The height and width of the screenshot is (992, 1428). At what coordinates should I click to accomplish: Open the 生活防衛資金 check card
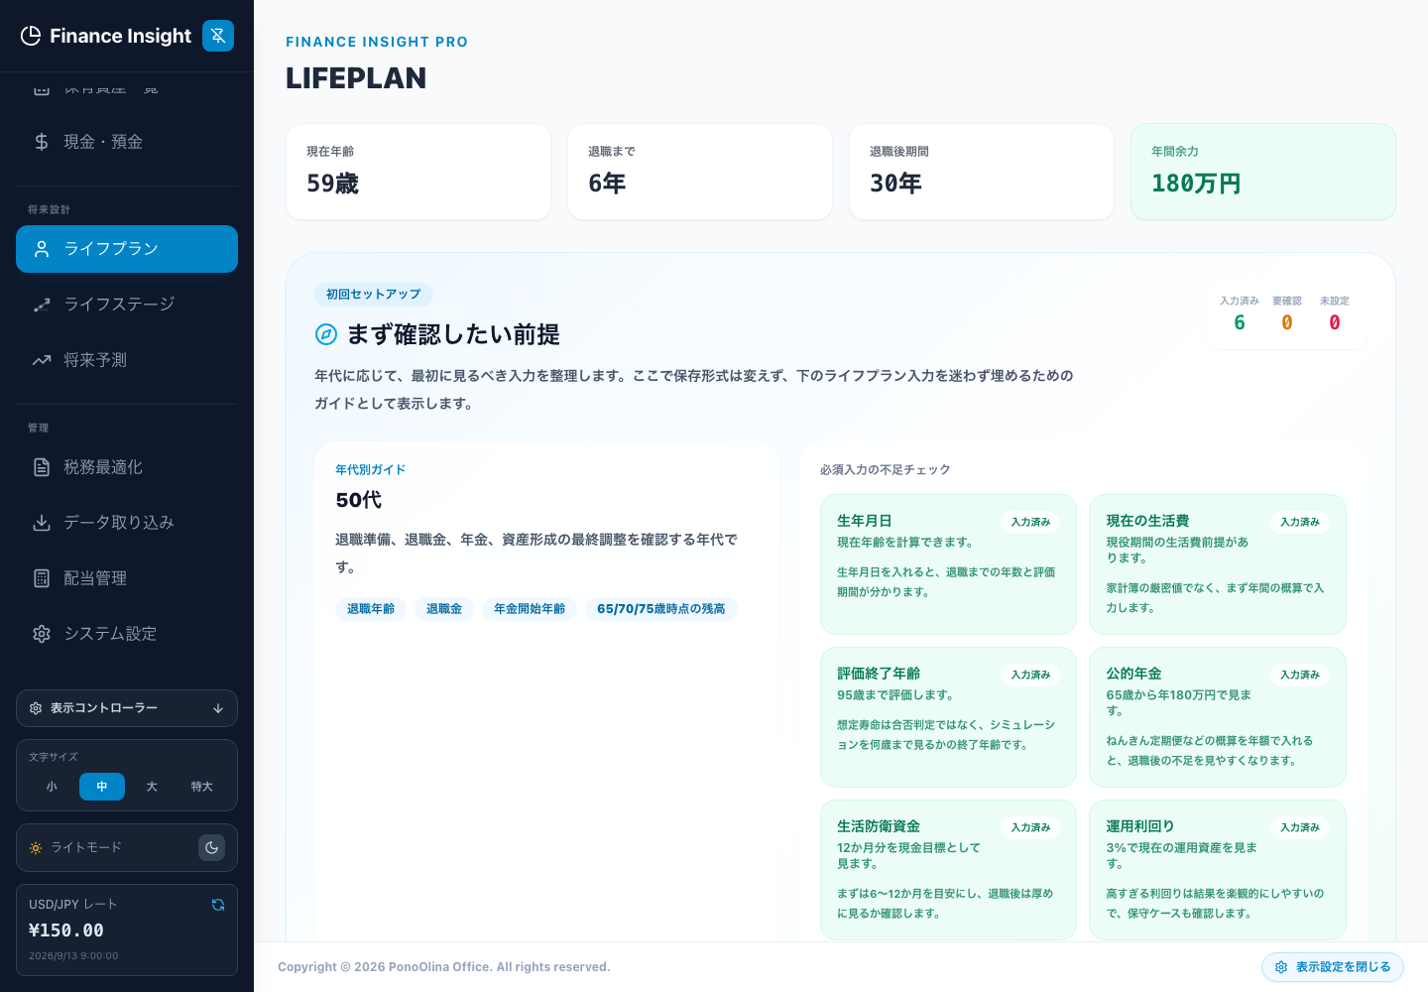point(948,870)
